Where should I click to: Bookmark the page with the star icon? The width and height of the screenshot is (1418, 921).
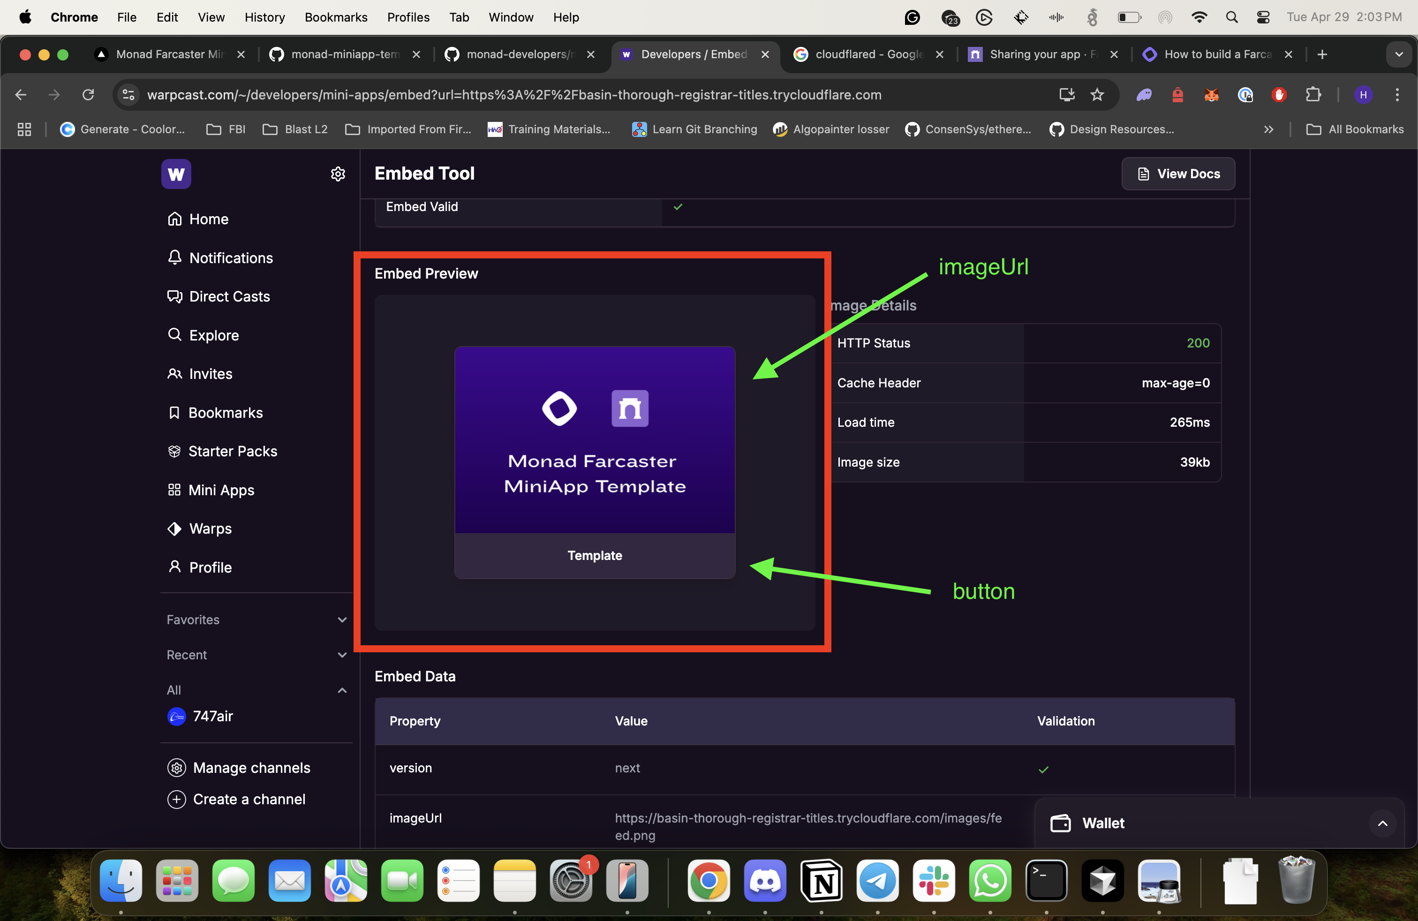pos(1097,95)
